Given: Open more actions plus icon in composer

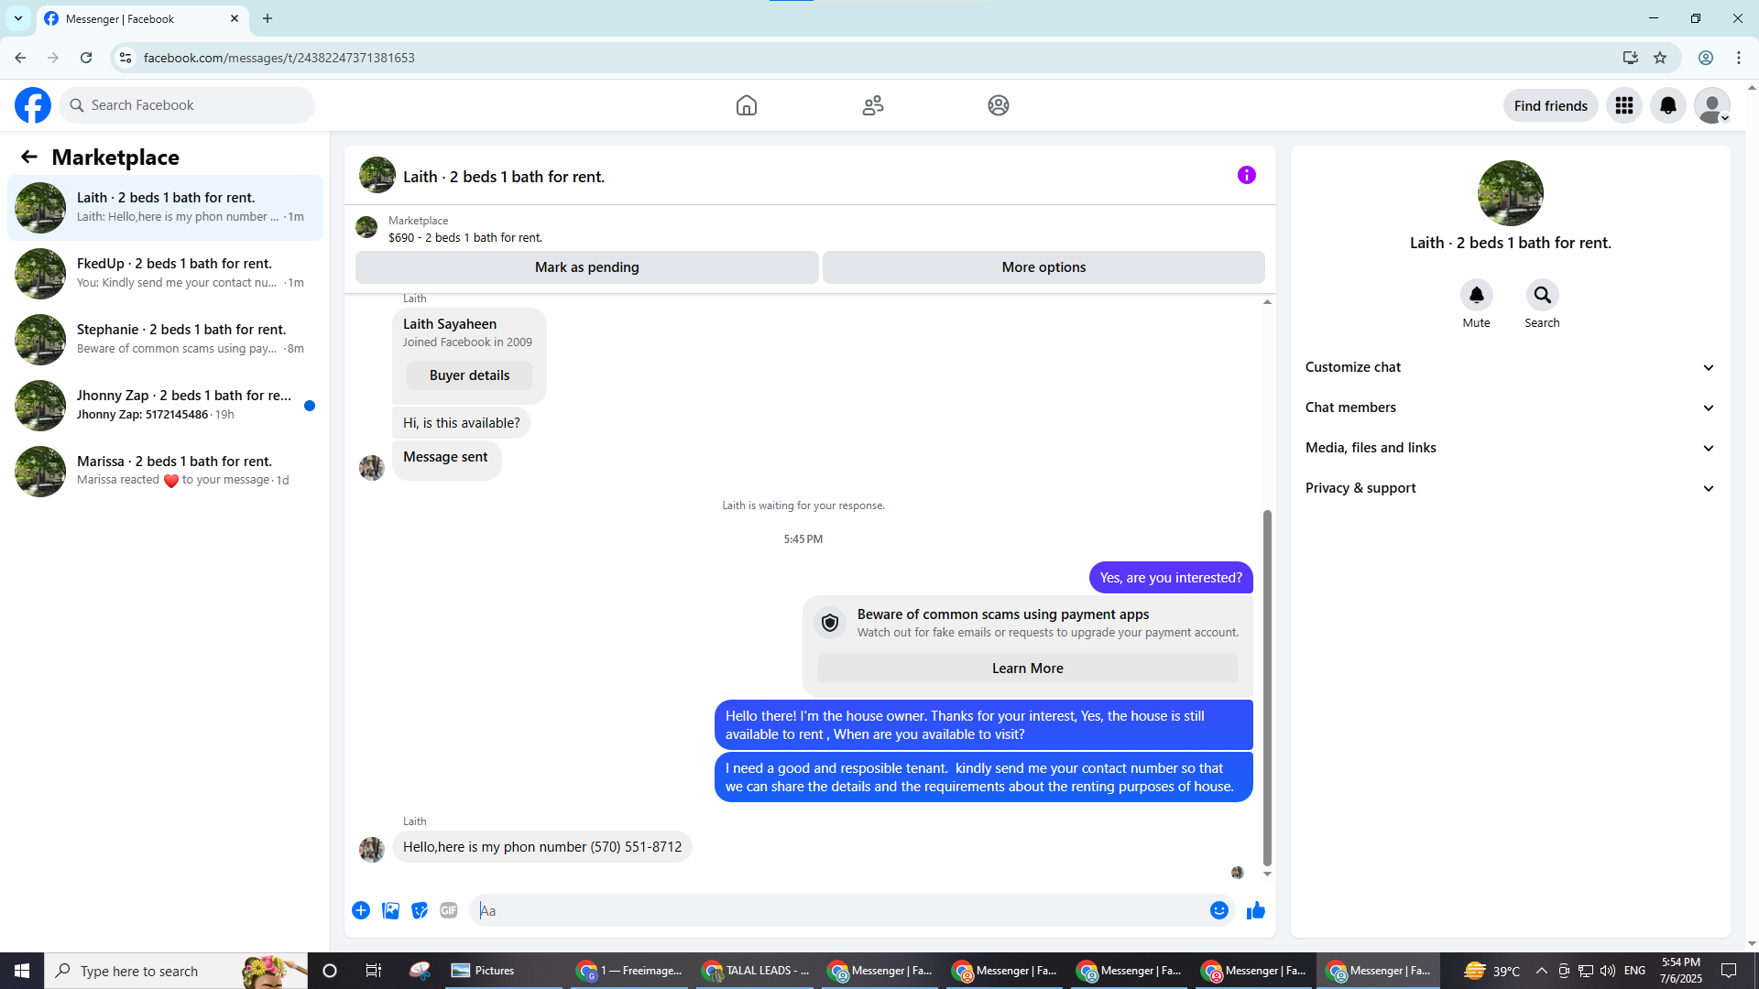Looking at the screenshot, I should point(361,910).
